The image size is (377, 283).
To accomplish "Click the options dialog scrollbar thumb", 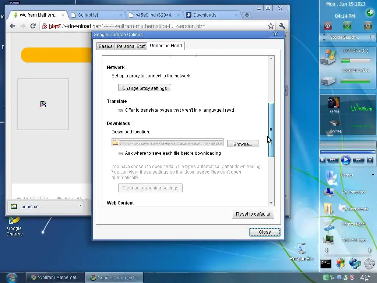I will (271, 130).
